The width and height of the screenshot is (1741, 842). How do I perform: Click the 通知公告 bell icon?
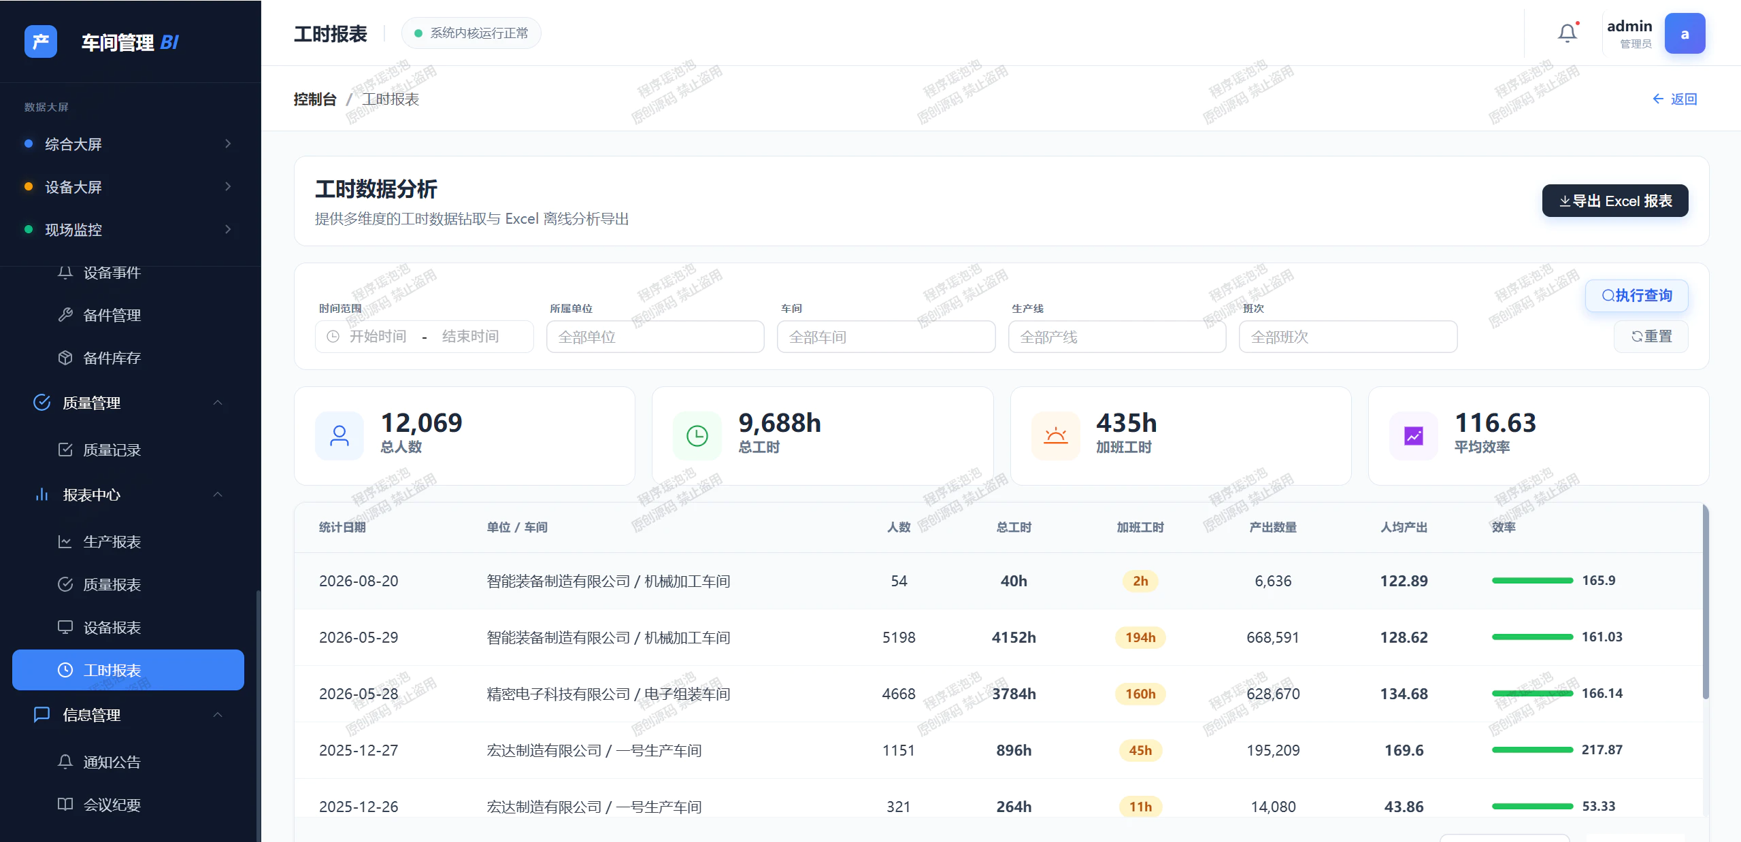(x=65, y=762)
